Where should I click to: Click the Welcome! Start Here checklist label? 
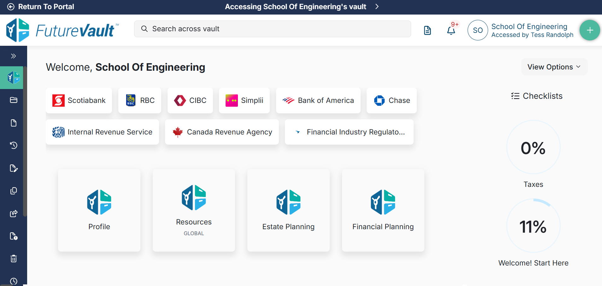(x=533, y=263)
